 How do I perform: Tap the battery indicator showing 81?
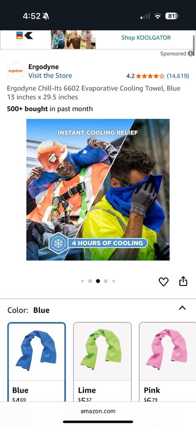(x=172, y=16)
